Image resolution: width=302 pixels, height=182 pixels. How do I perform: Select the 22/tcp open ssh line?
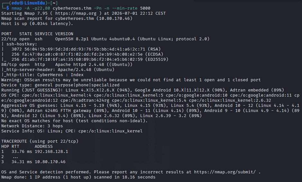point(105,39)
